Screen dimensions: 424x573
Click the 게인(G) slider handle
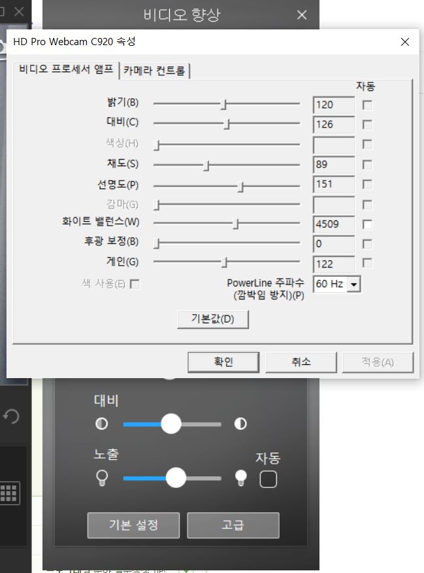pyautogui.click(x=224, y=262)
